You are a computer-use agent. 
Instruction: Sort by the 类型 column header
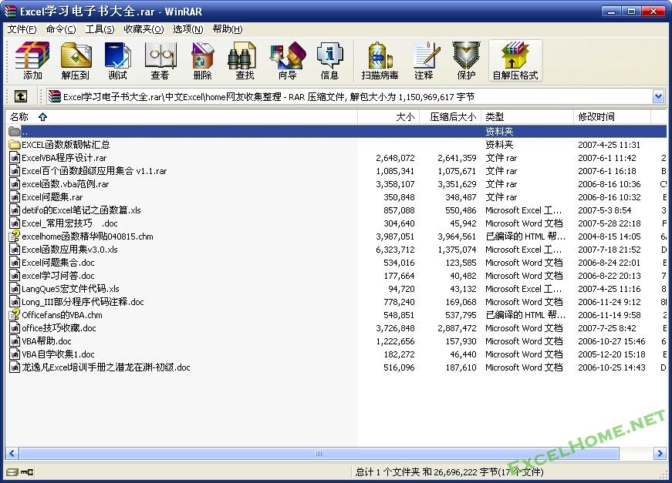coord(527,117)
